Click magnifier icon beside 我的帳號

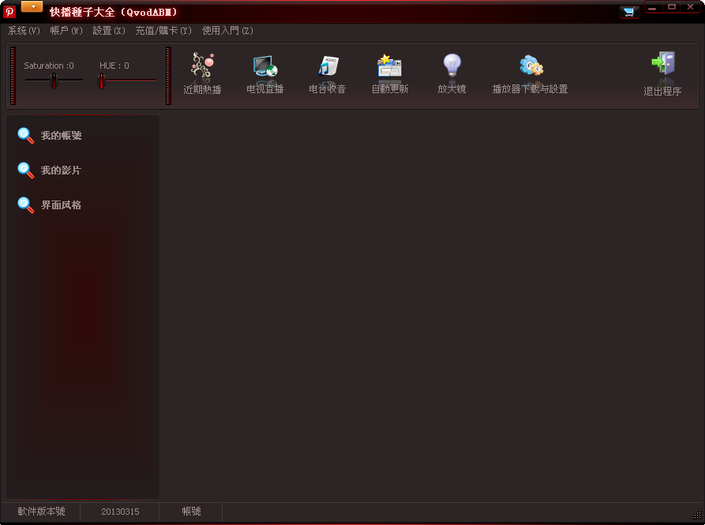[x=25, y=135]
